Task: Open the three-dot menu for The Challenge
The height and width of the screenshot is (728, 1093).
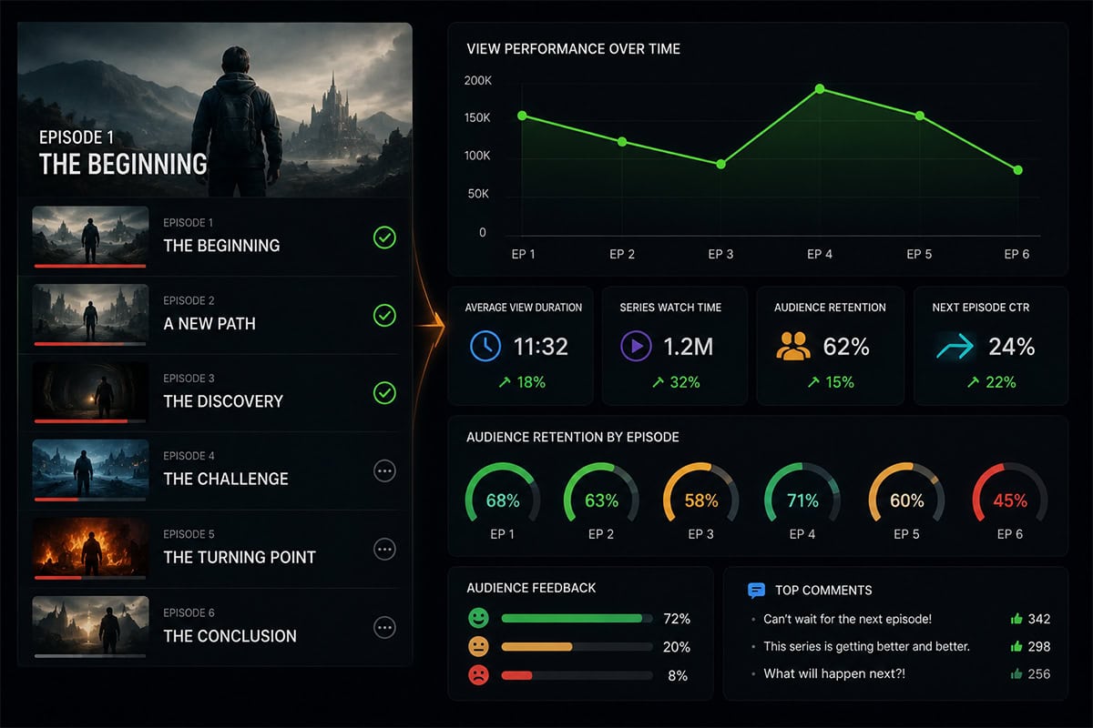Action: point(384,470)
